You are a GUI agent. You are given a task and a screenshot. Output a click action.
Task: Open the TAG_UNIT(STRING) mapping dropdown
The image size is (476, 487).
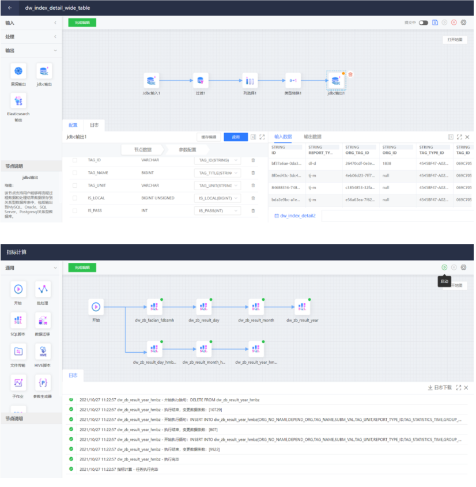click(218, 186)
